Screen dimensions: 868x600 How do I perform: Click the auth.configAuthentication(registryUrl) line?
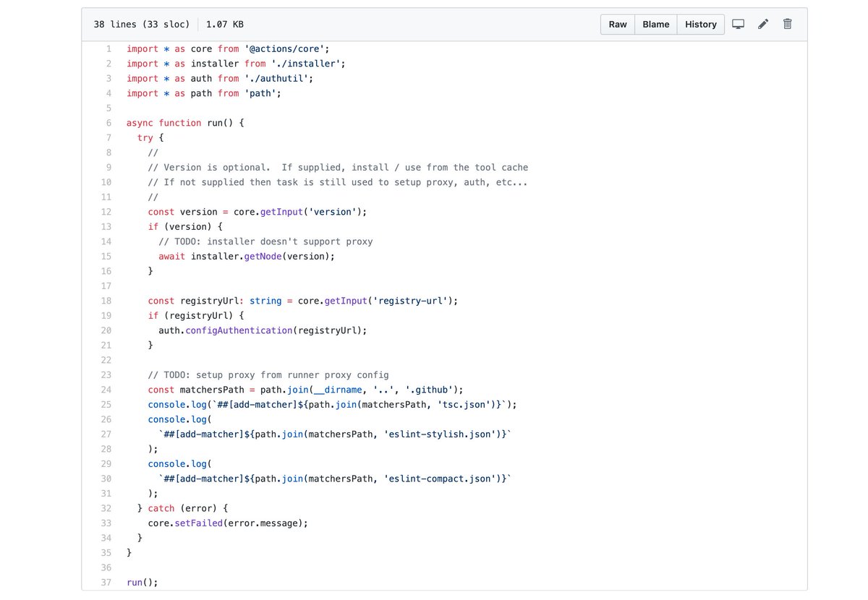[263, 330]
